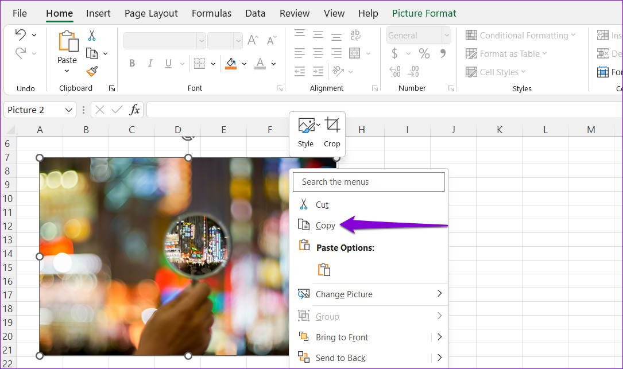Click the picture Style button

click(x=307, y=133)
